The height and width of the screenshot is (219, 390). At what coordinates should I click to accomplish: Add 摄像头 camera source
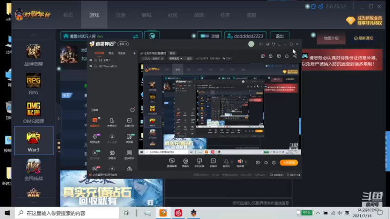coord(186,163)
